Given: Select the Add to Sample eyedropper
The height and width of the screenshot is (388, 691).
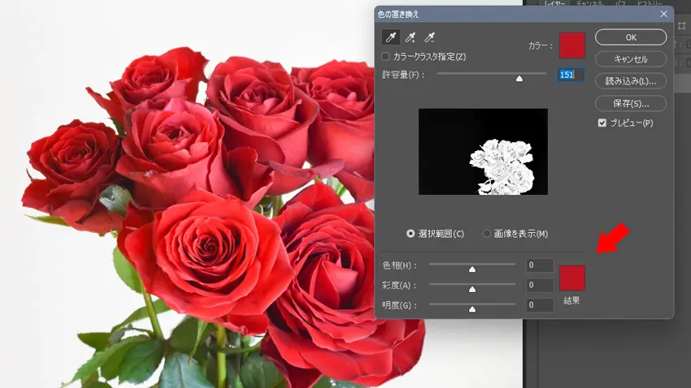Looking at the screenshot, I should click(x=411, y=37).
